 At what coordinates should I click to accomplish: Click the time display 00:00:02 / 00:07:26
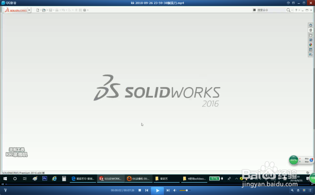(x=123, y=190)
